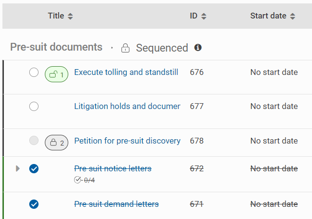Click the start date cell for task 676
Viewport: 312px width, 219px height.
click(x=273, y=73)
